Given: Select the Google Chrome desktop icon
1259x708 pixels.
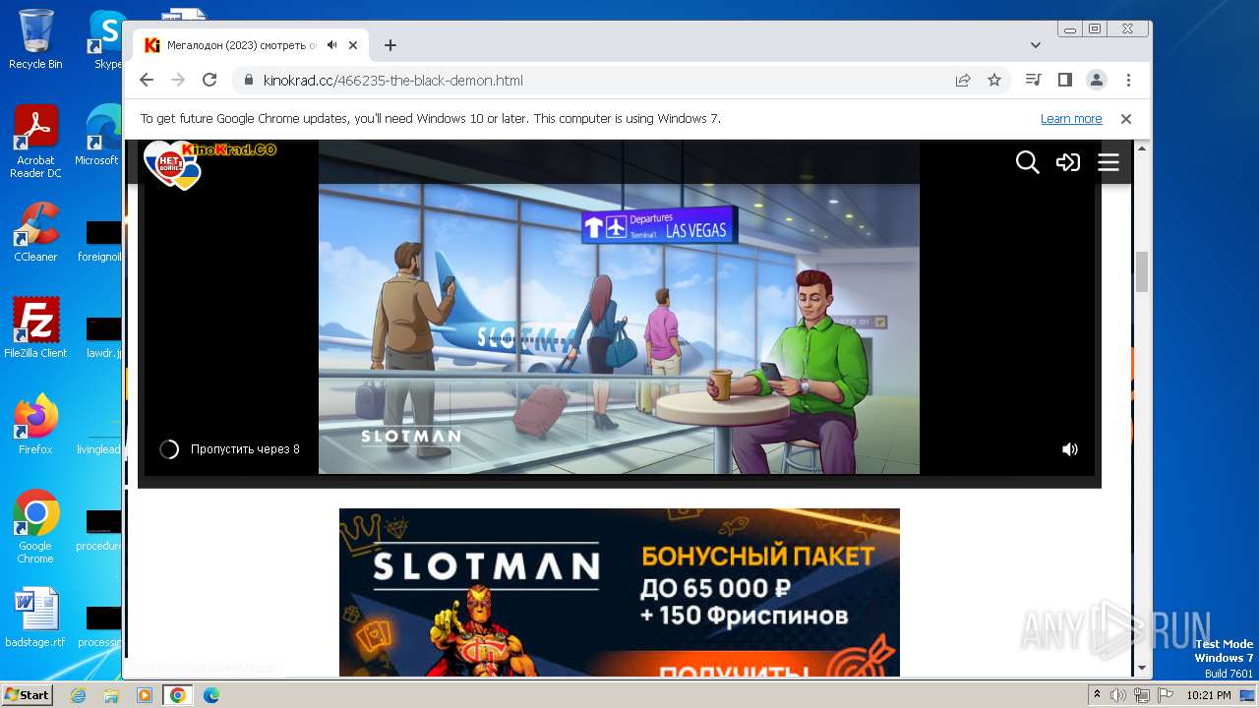Looking at the screenshot, I should (35, 527).
